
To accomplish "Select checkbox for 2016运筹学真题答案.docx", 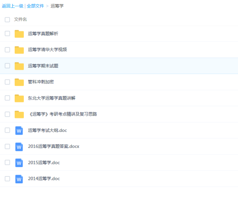I will (x=7, y=147).
